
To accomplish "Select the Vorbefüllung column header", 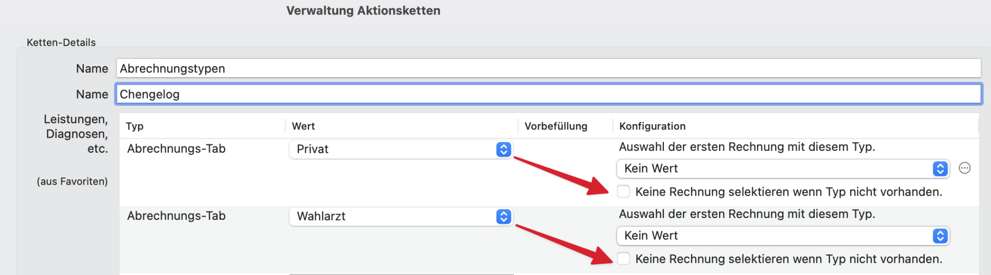I will pos(556,126).
